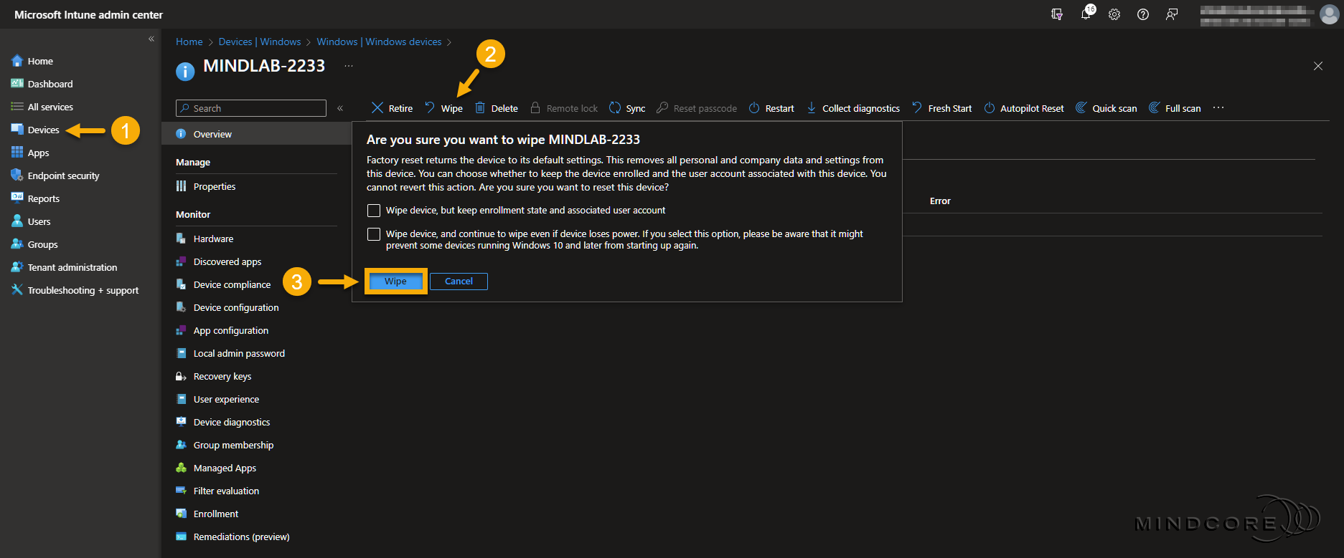Cancel the wipe confirmation dialog
Image resolution: width=1344 pixels, height=558 pixels.
tap(459, 282)
